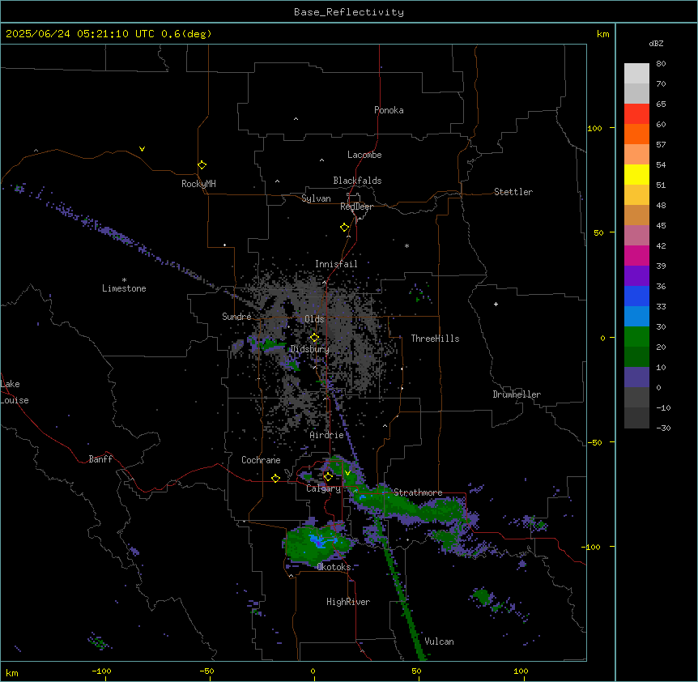Click the Stettler label

click(513, 192)
